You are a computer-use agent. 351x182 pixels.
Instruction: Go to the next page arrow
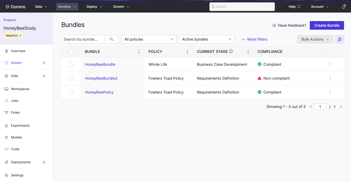click(341, 107)
